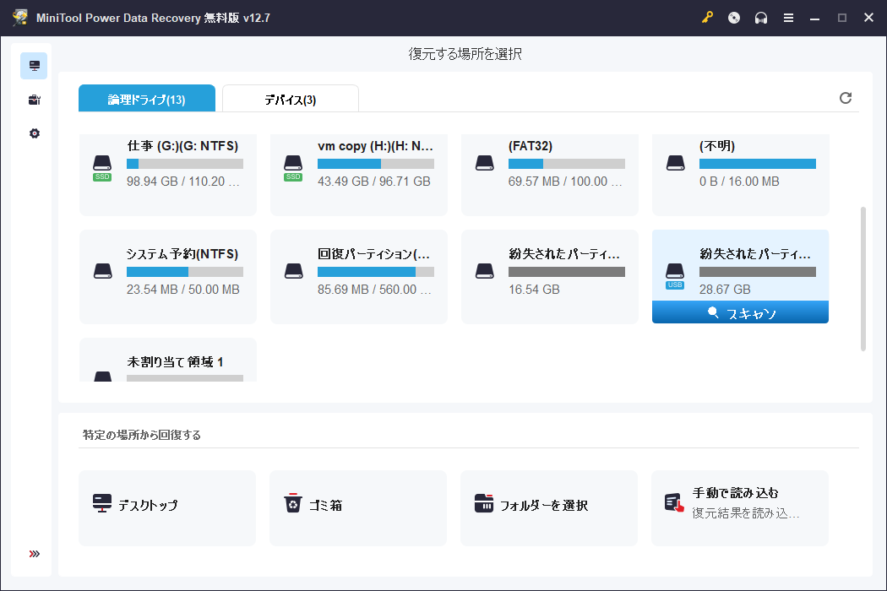Click the language selection globe icon
This screenshot has width=887, height=591.
(x=734, y=17)
